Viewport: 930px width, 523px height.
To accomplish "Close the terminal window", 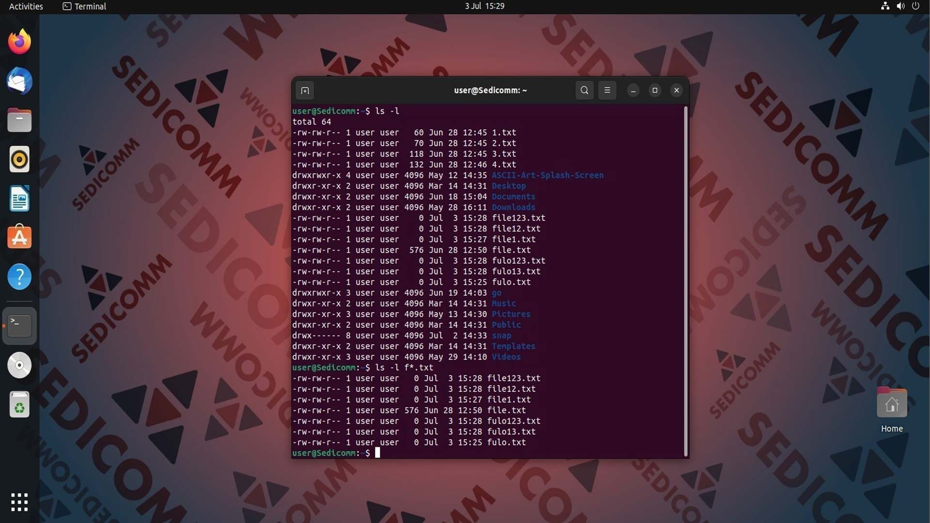I will 677,91.
